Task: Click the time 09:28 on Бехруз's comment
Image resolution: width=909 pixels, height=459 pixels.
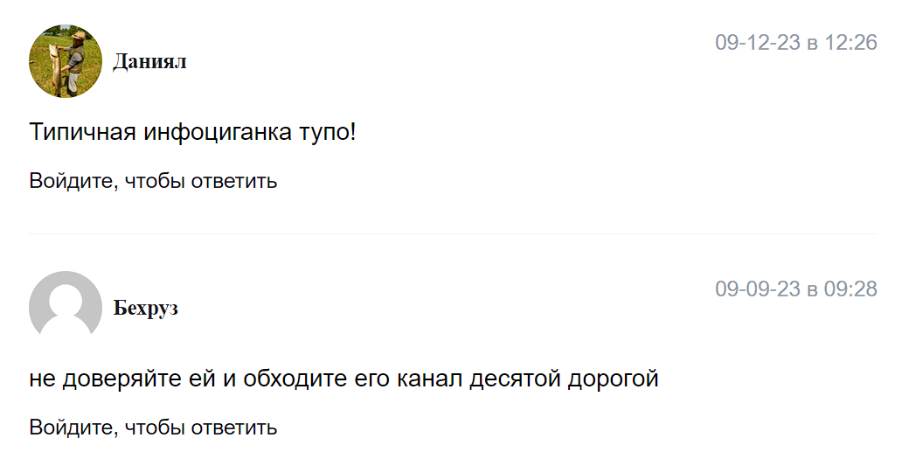Action: coord(850,289)
